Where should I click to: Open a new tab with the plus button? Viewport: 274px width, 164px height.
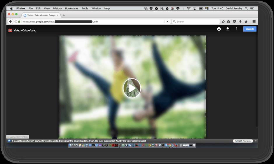click(x=64, y=15)
